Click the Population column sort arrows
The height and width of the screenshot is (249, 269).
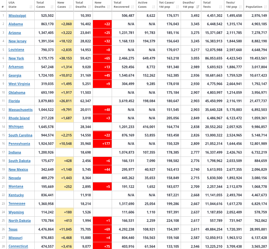tap(265, 7)
